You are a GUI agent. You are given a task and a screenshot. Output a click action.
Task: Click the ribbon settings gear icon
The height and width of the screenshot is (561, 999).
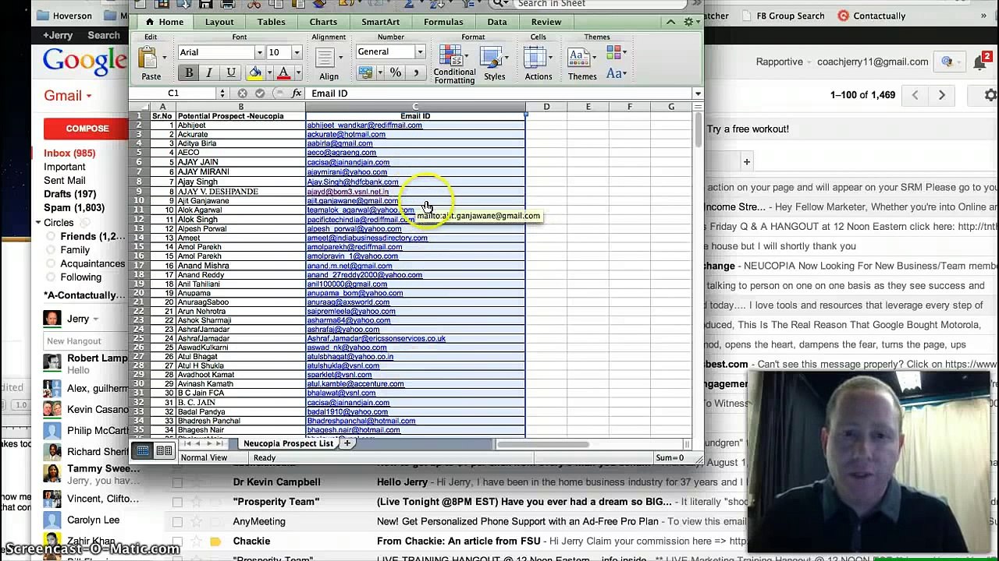click(x=688, y=22)
